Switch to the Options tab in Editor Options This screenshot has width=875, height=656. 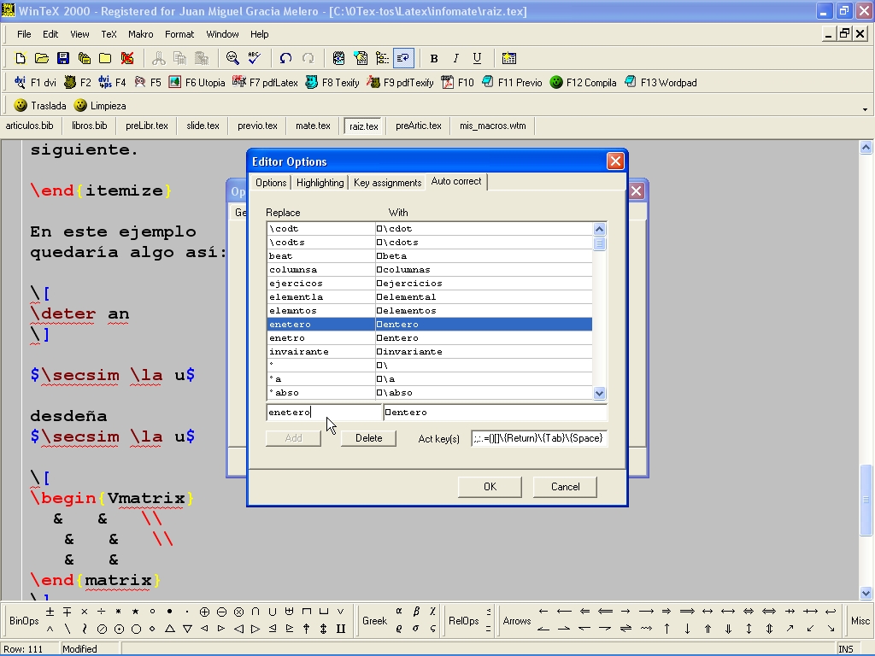click(271, 183)
